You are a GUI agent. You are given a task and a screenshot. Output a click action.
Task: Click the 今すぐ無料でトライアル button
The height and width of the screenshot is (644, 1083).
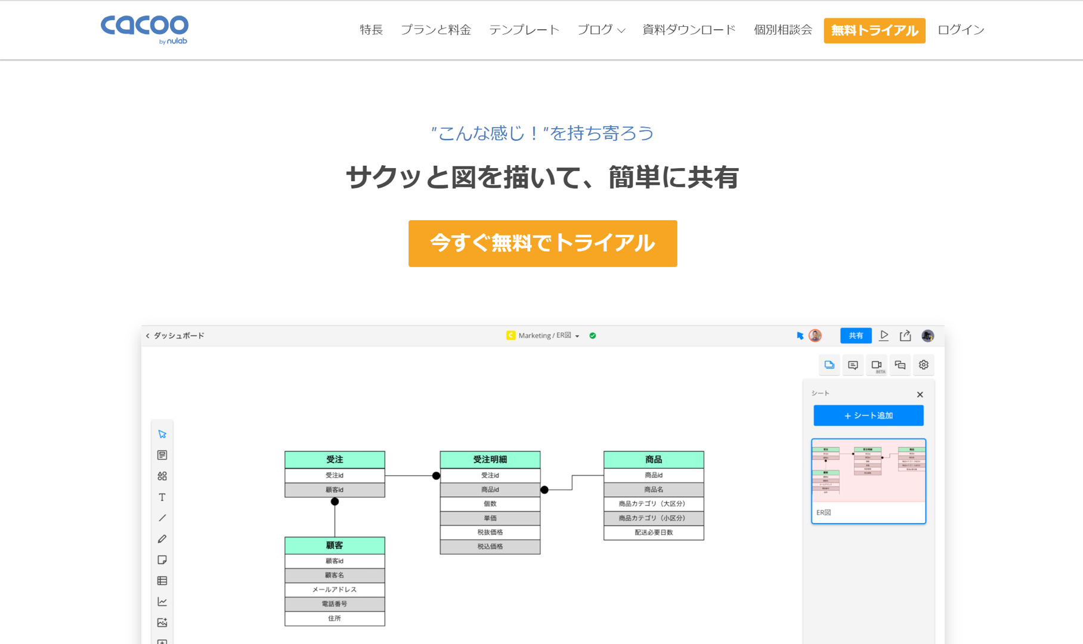[542, 243]
